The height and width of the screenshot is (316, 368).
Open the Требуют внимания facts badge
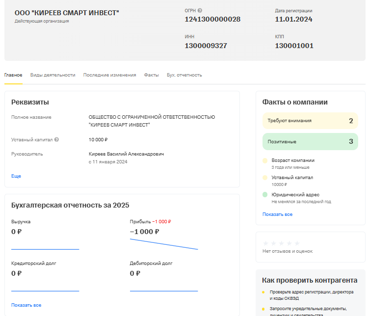point(310,121)
